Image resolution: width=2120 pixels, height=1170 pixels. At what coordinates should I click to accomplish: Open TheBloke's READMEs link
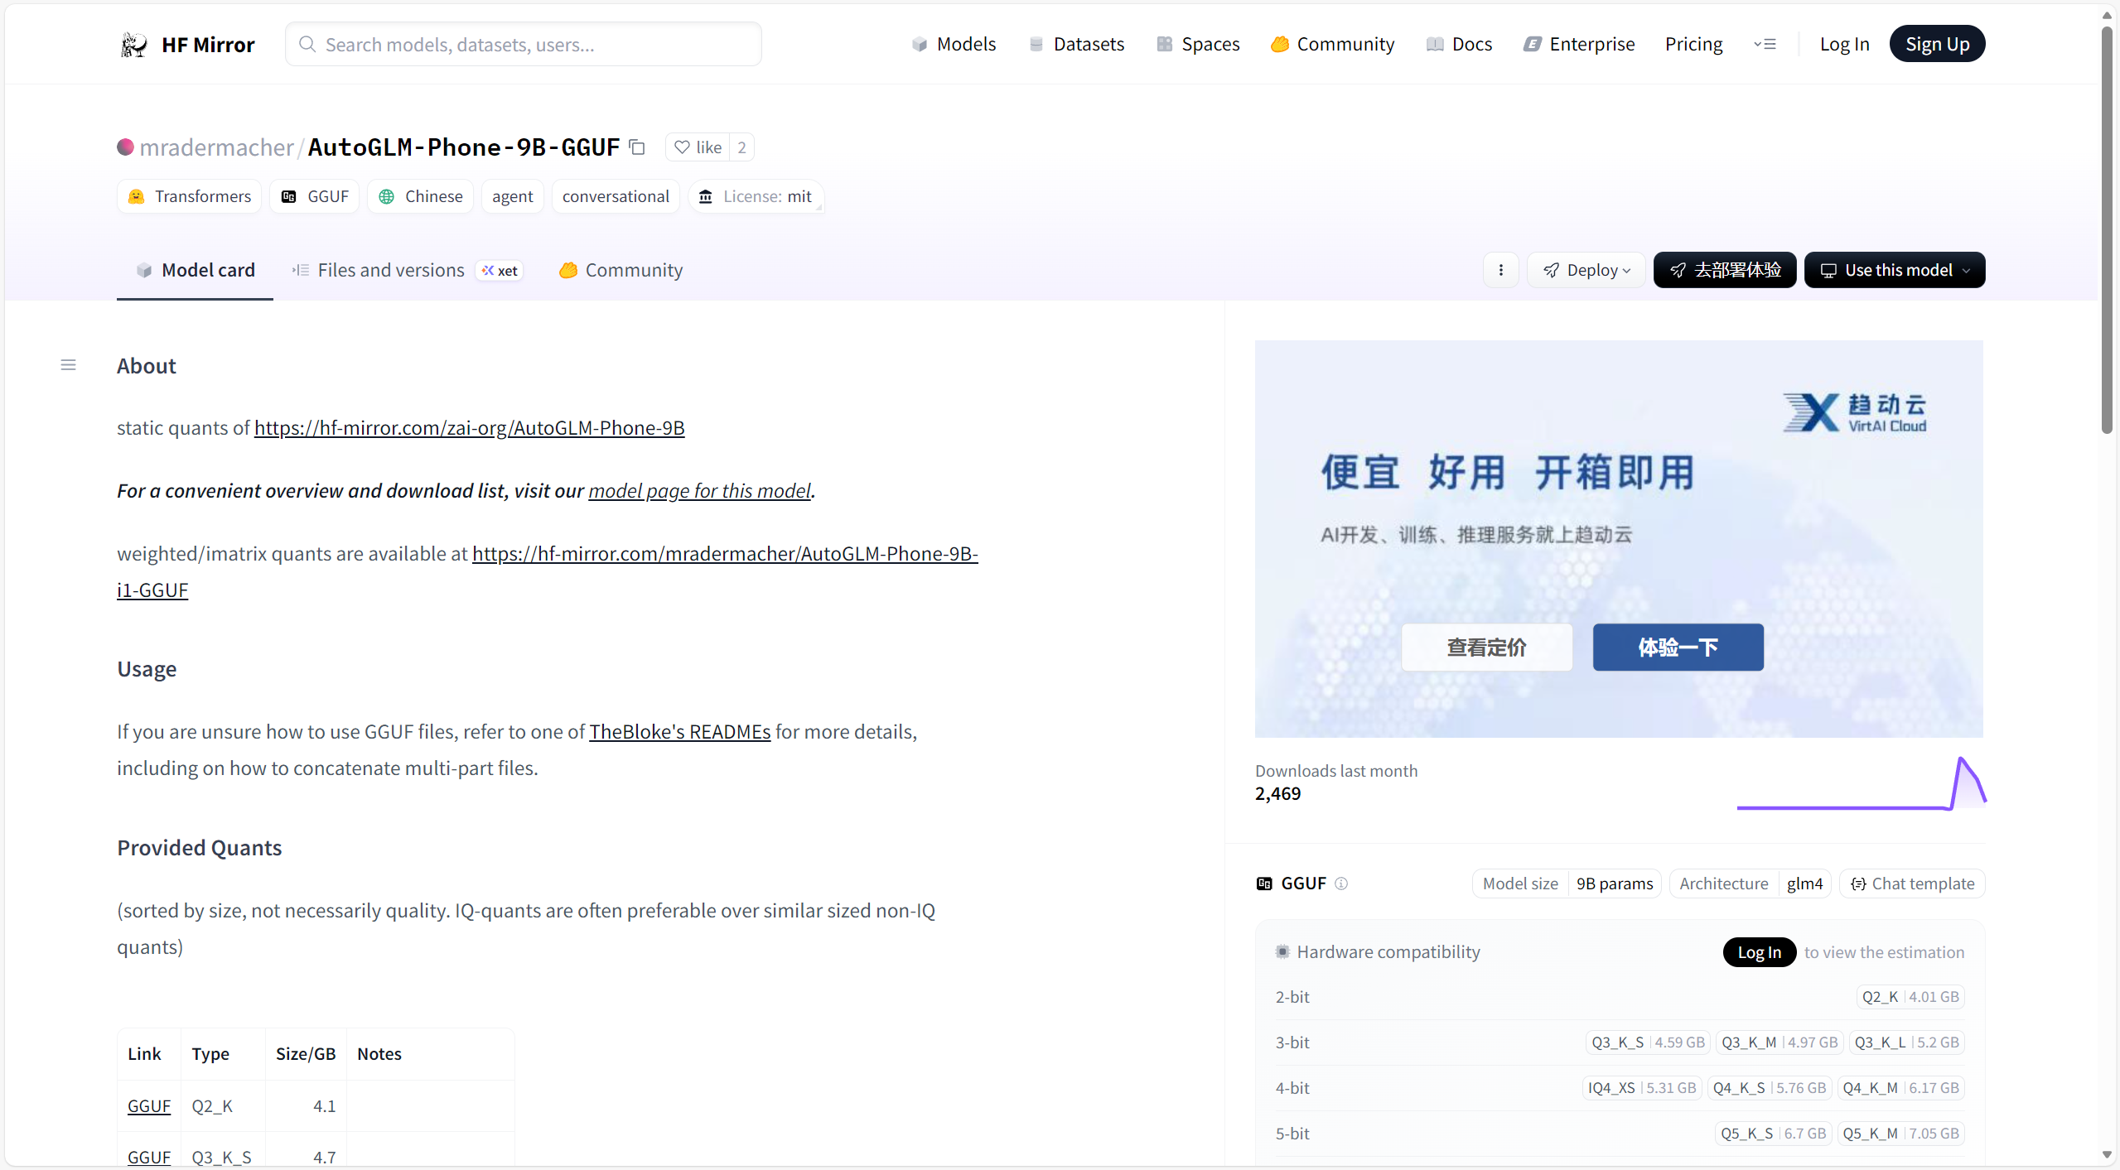(x=679, y=731)
